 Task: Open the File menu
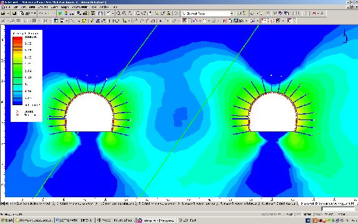point(4,7)
